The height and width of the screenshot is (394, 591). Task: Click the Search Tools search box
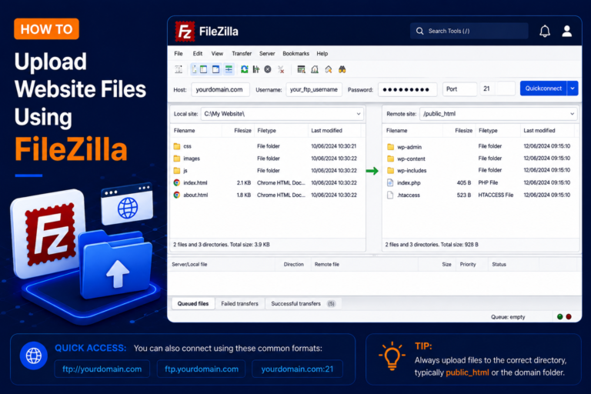point(469,31)
